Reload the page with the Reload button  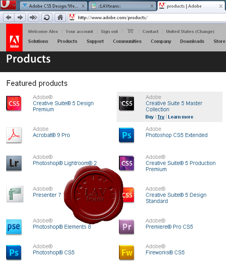47,17
